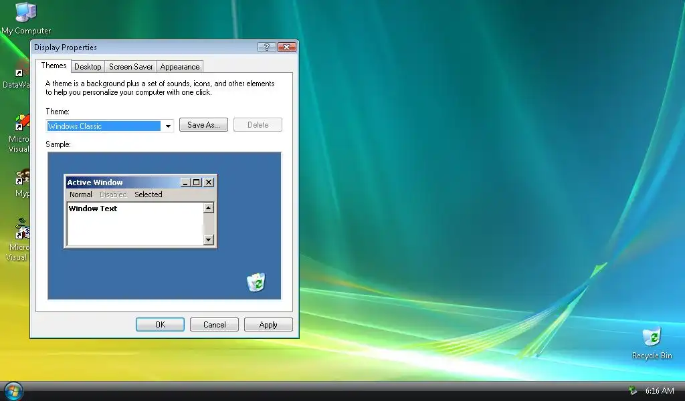Click the Display Properties title bar
685x401 pixels.
point(165,47)
